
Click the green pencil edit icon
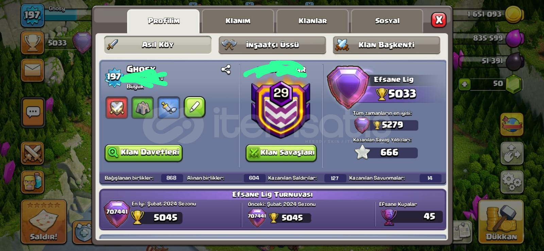(194, 107)
